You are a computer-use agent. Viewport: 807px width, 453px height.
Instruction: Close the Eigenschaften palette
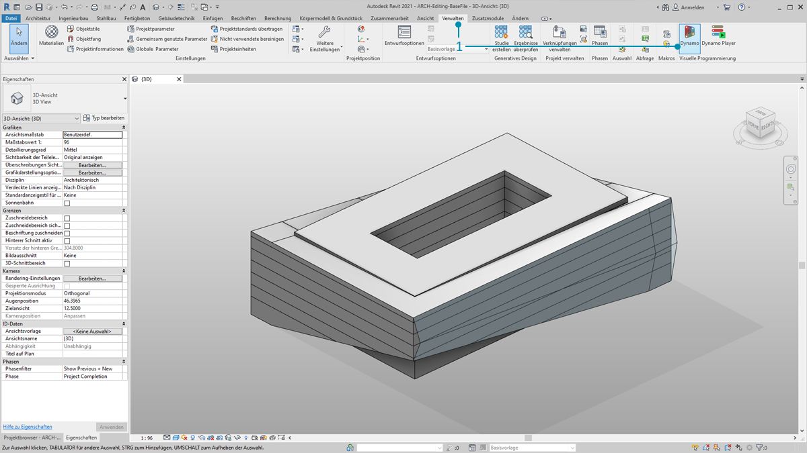pyautogui.click(x=124, y=79)
